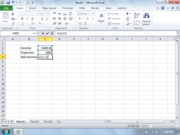Viewport: 180px width, 135px height.
Task: Click the Increase Font Size icon
Action: tap(42, 19)
